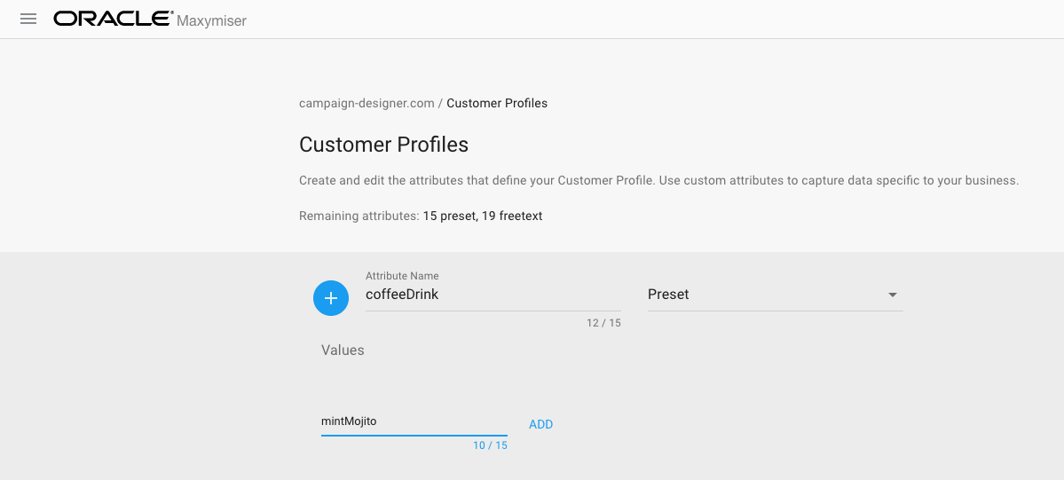Click the Maxymiser product name

[212, 20]
